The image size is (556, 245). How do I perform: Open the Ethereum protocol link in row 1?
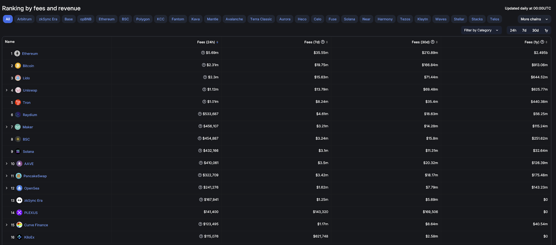(30, 54)
